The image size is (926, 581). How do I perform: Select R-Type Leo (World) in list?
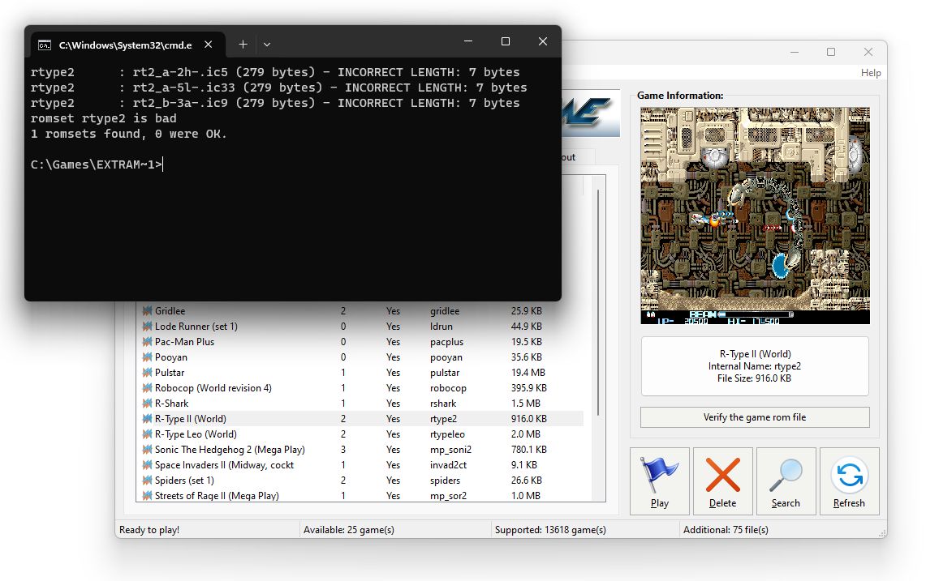click(196, 434)
